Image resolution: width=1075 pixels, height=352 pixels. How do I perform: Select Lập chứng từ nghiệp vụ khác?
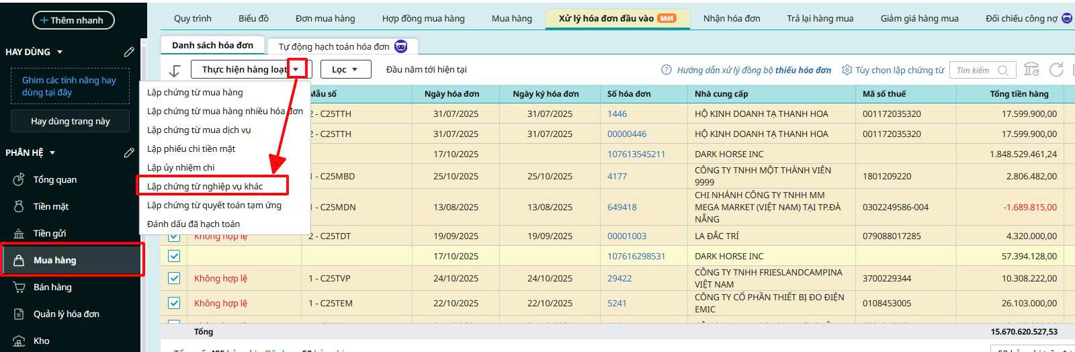click(205, 186)
